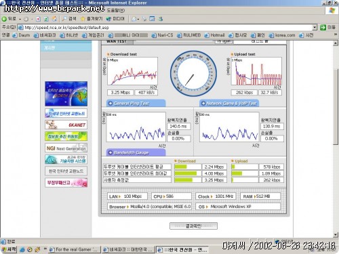The image size is (339, 254).
Task: Click the RAM 512 MB field
Action: (260, 196)
